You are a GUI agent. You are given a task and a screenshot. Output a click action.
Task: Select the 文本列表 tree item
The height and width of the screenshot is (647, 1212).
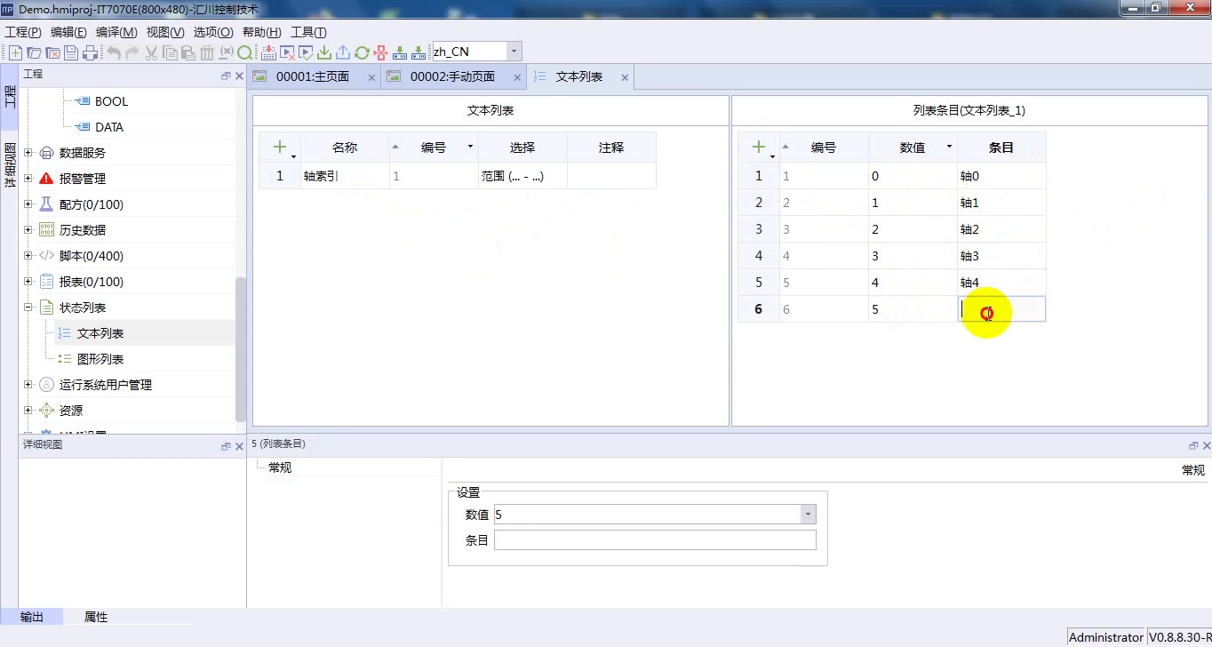(x=100, y=333)
